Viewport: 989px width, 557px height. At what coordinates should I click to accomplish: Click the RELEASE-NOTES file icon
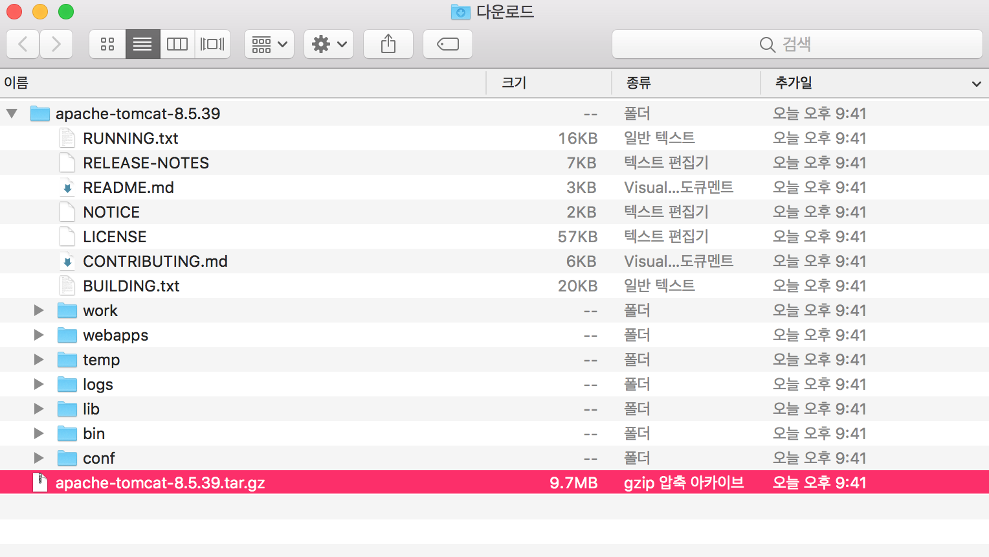coord(67,163)
